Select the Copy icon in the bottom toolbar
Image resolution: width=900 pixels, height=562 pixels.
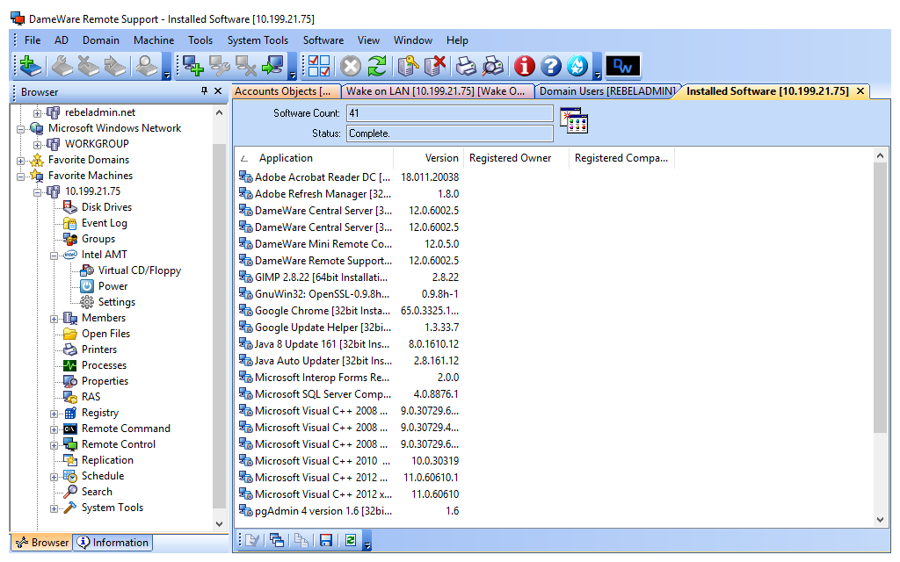(x=301, y=539)
